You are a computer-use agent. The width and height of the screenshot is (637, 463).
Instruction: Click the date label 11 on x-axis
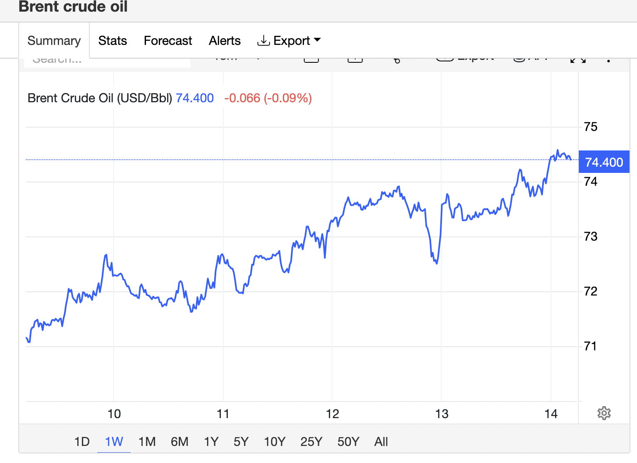223,414
